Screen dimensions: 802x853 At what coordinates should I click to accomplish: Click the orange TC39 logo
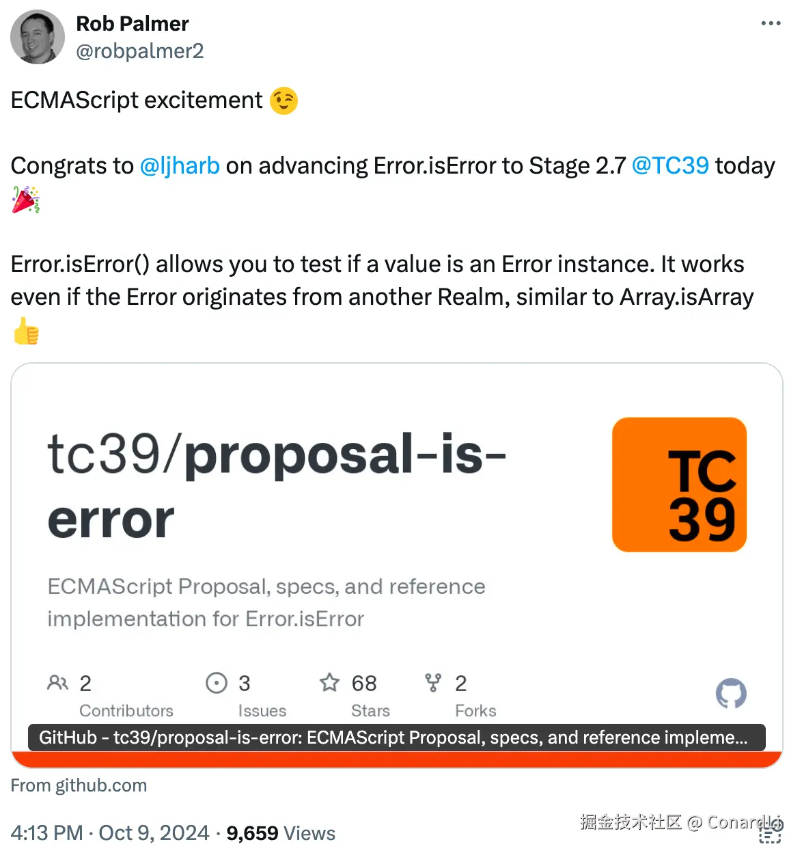pyautogui.click(x=679, y=485)
